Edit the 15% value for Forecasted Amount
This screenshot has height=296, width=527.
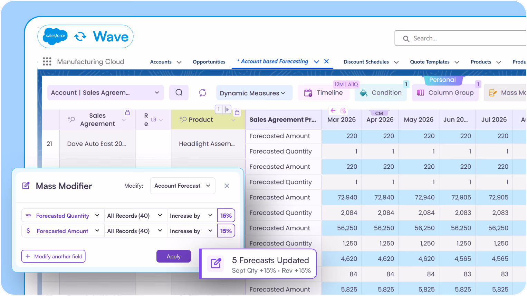click(226, 230)
